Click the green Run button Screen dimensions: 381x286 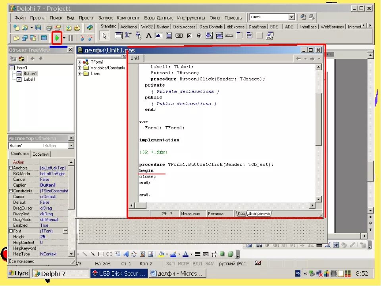57,38
